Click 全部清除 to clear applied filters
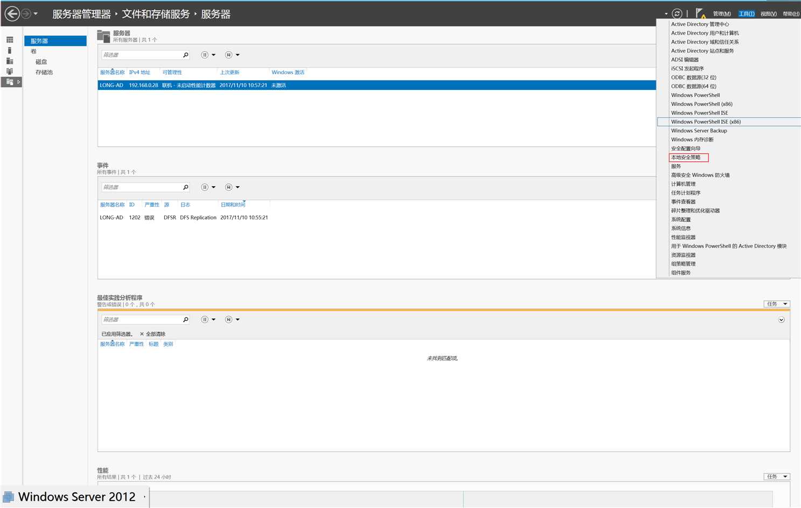 coord(152,334)
